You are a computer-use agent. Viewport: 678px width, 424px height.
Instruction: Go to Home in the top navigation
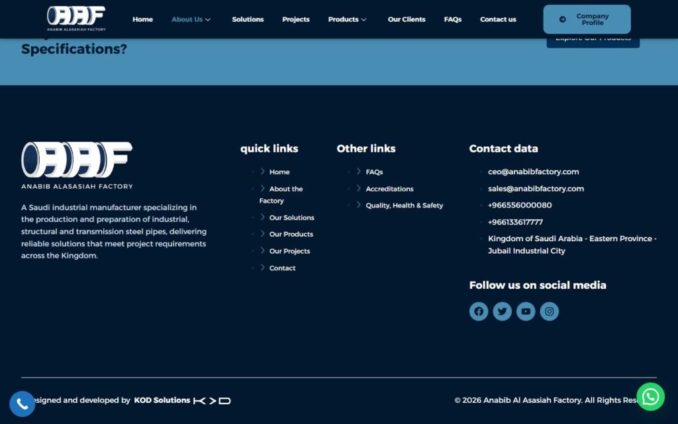(x=143, y=19)
